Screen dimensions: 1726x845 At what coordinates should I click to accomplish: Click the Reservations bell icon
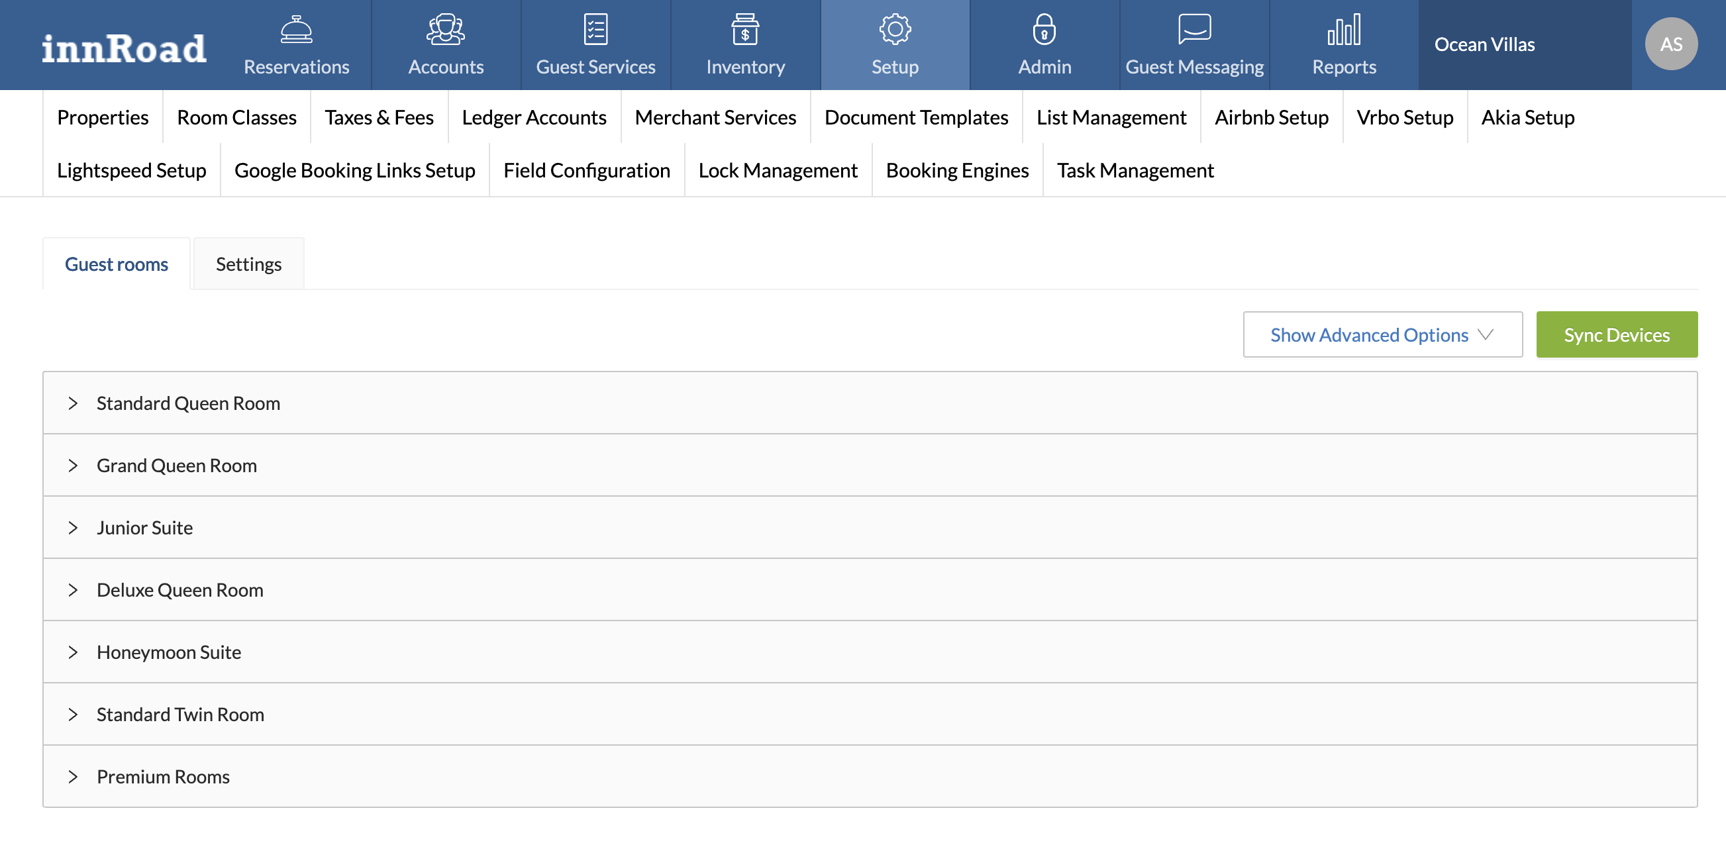[x=296, y=30]
